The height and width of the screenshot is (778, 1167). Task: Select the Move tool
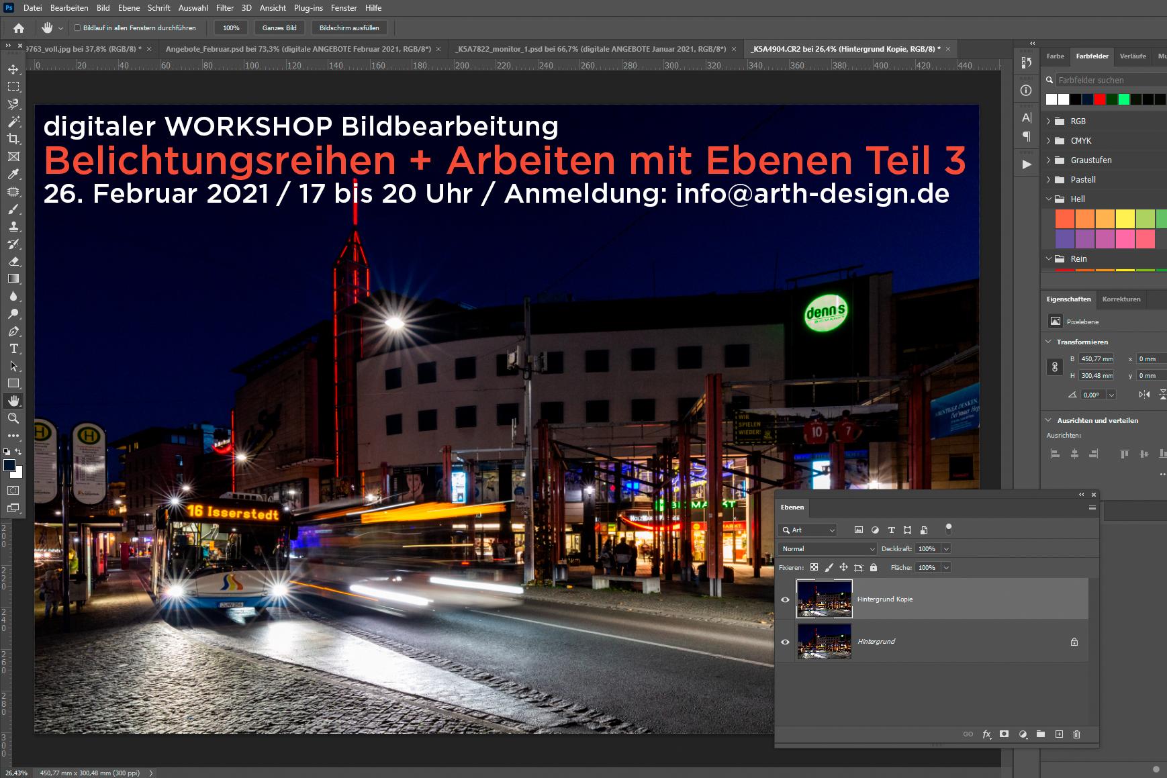[13, 69]
